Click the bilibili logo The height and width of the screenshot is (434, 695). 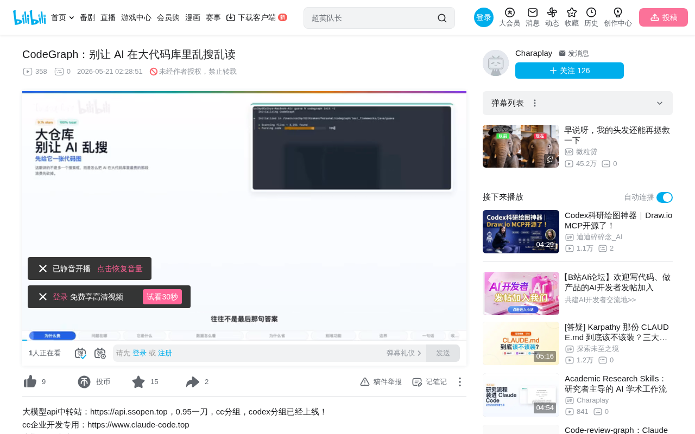29,17
